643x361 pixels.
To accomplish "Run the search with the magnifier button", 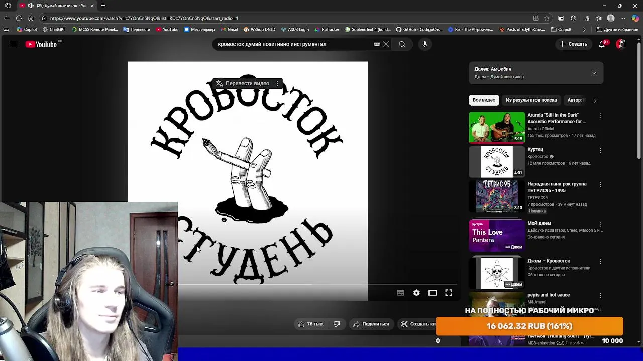I will [402, 44].
